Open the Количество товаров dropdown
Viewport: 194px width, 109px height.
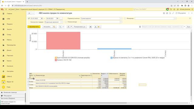[x=62, y=22]
